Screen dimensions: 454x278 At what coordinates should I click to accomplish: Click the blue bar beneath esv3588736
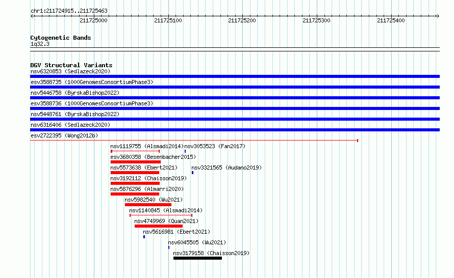(235, 108)
